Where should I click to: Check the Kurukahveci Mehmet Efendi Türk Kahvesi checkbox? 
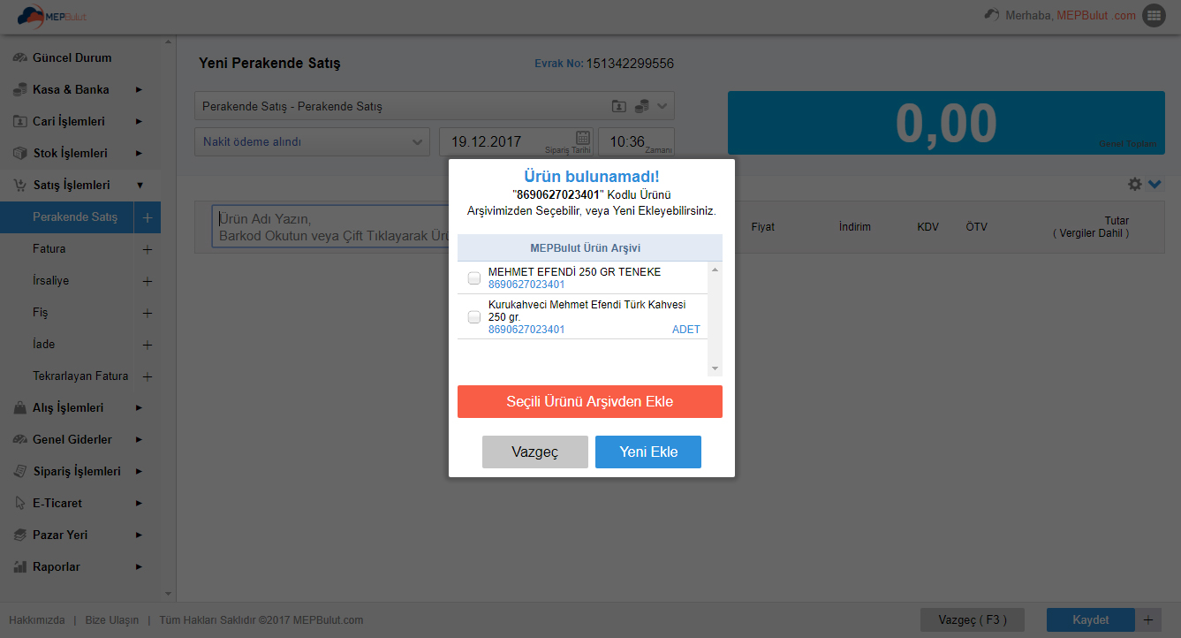[x=474, y=317]
